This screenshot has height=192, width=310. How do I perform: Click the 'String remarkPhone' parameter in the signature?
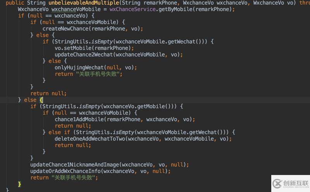(149, 3)
